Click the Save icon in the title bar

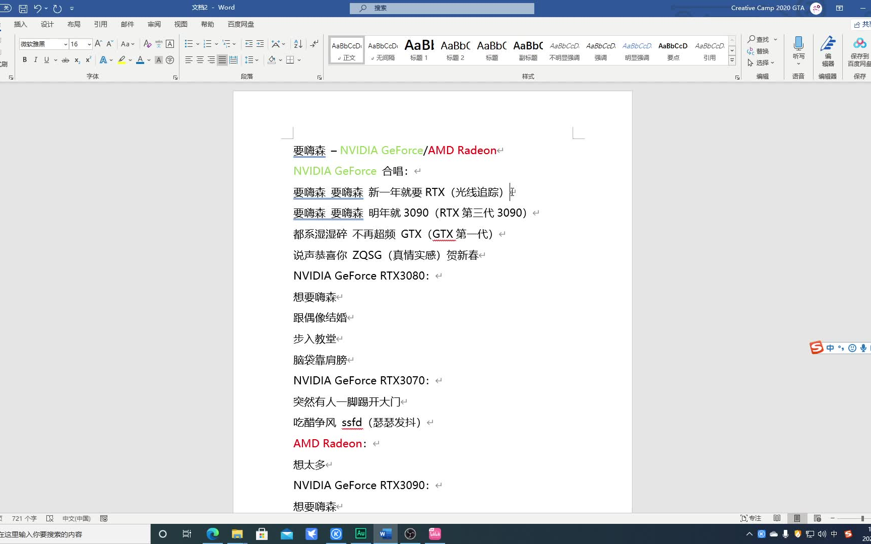pyautogui.click(x=23, y=9)
